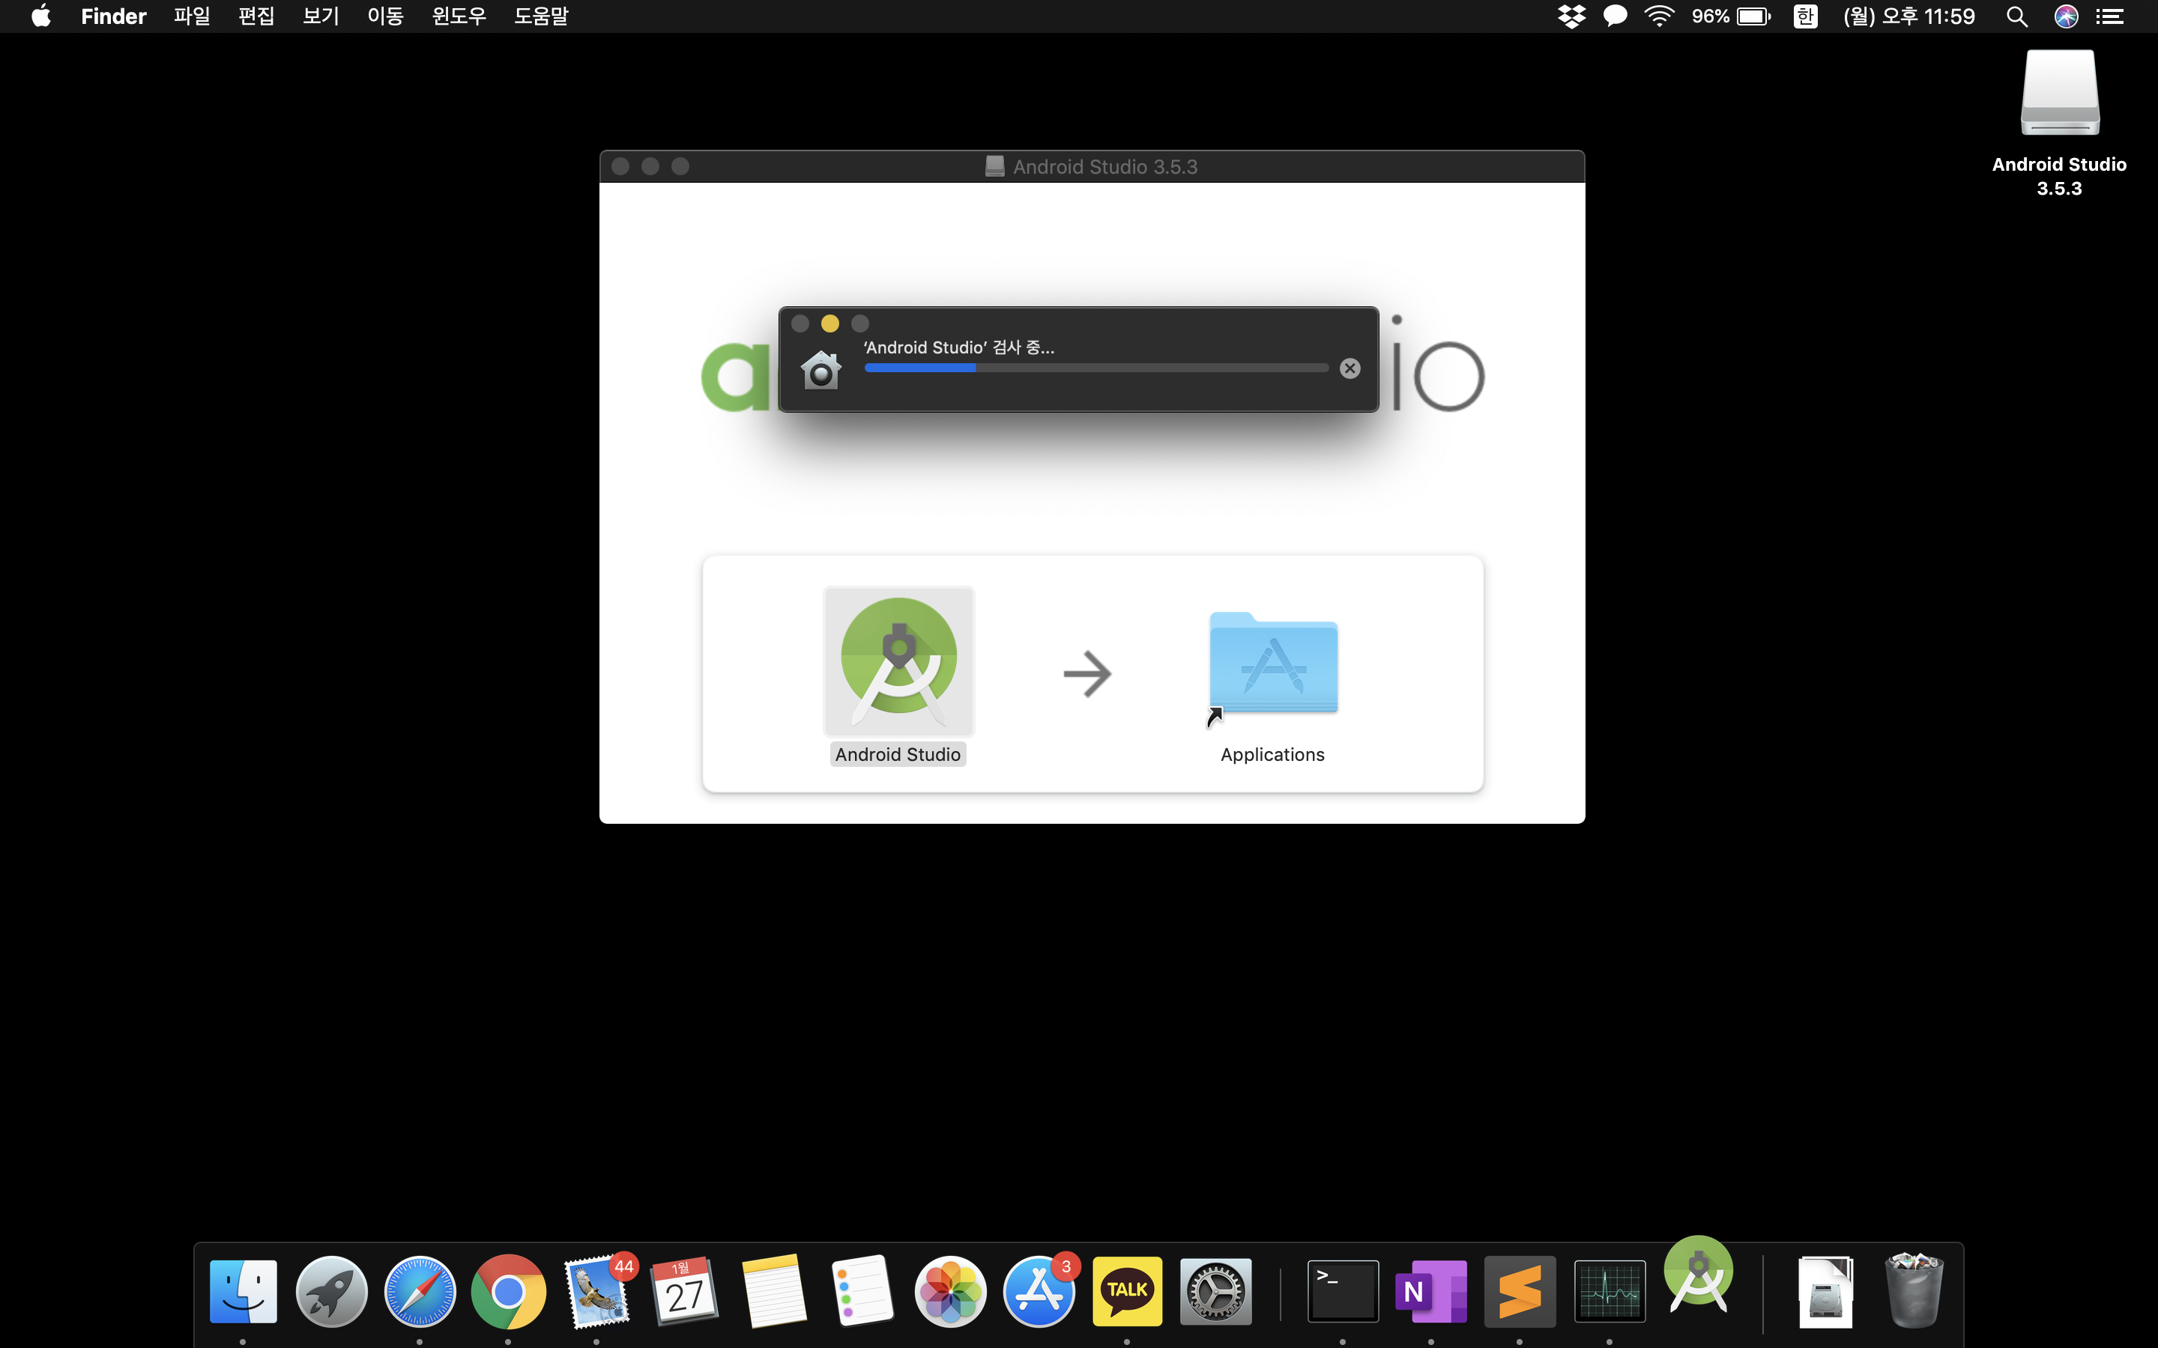2158x1348 pixels.
Task: Open the Wi-Fi status menu
Action: (x=1659, y=16)
